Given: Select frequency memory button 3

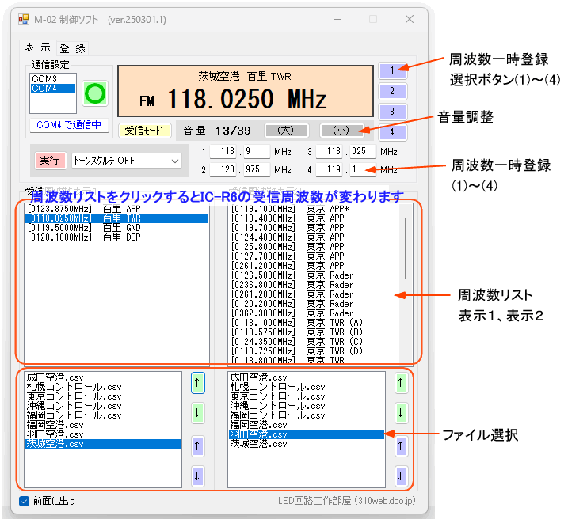Looking at the screenshot, I should click(392, 112).
